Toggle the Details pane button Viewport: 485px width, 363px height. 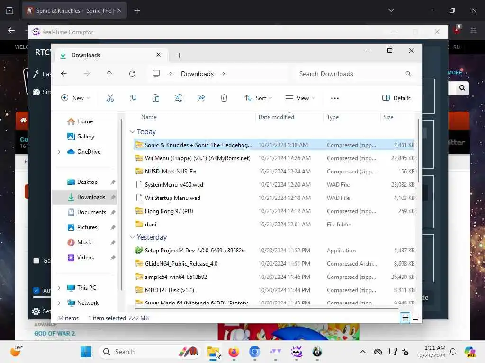[x=396, y=98]
